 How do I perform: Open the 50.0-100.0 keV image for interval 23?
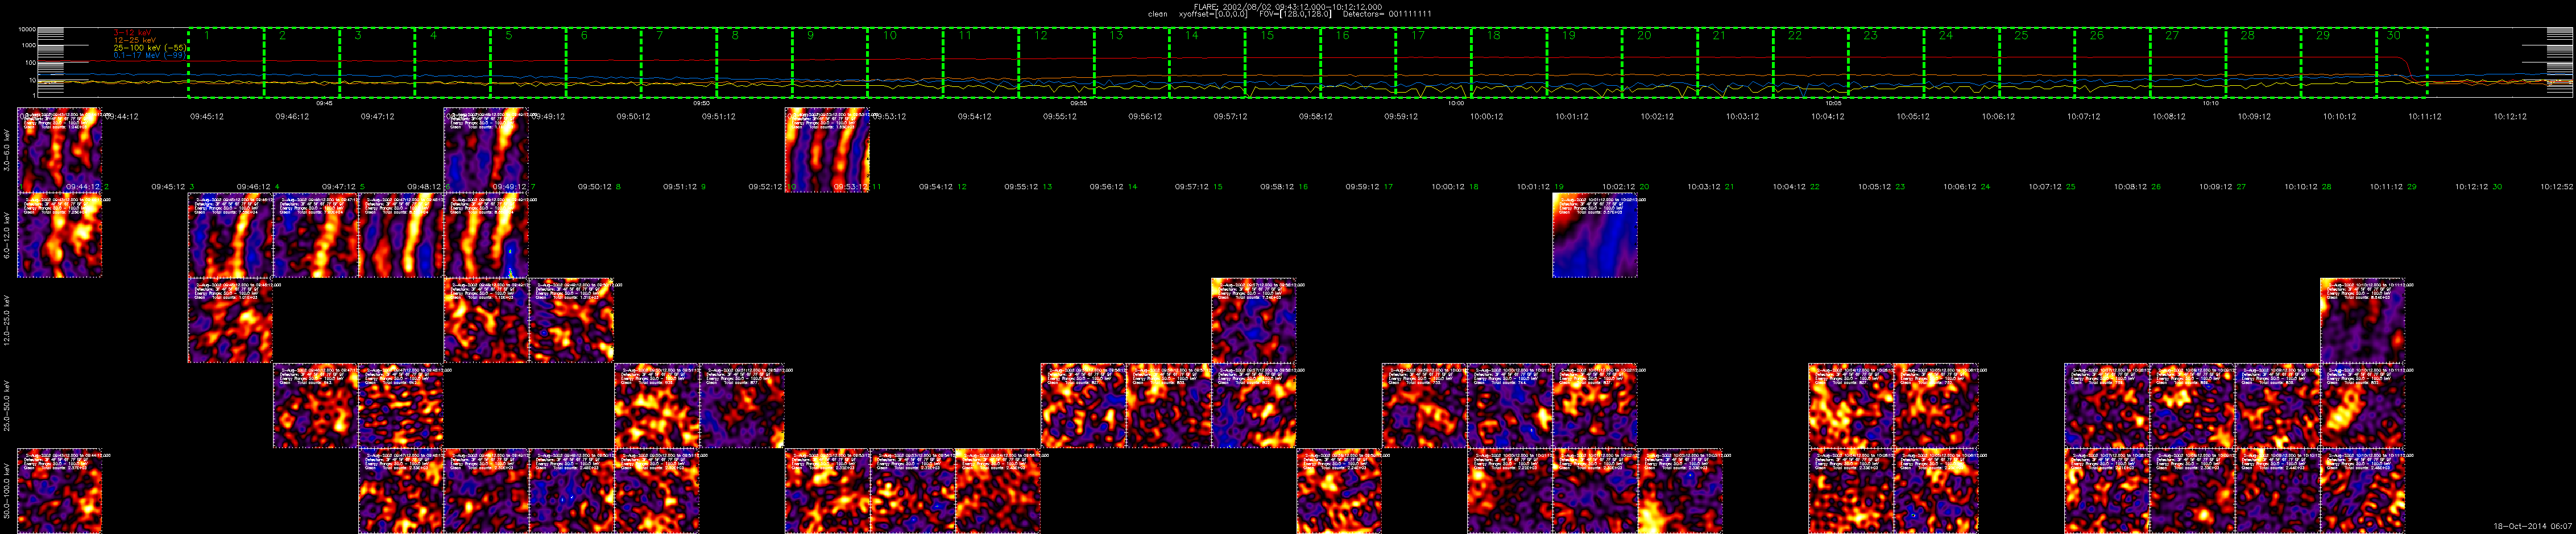(1935, 490)
